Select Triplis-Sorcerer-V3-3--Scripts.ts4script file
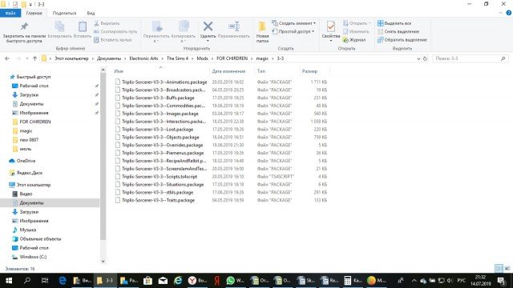This screenshot has width=513, height=288. pyautogui.click(x=160, y=176)
